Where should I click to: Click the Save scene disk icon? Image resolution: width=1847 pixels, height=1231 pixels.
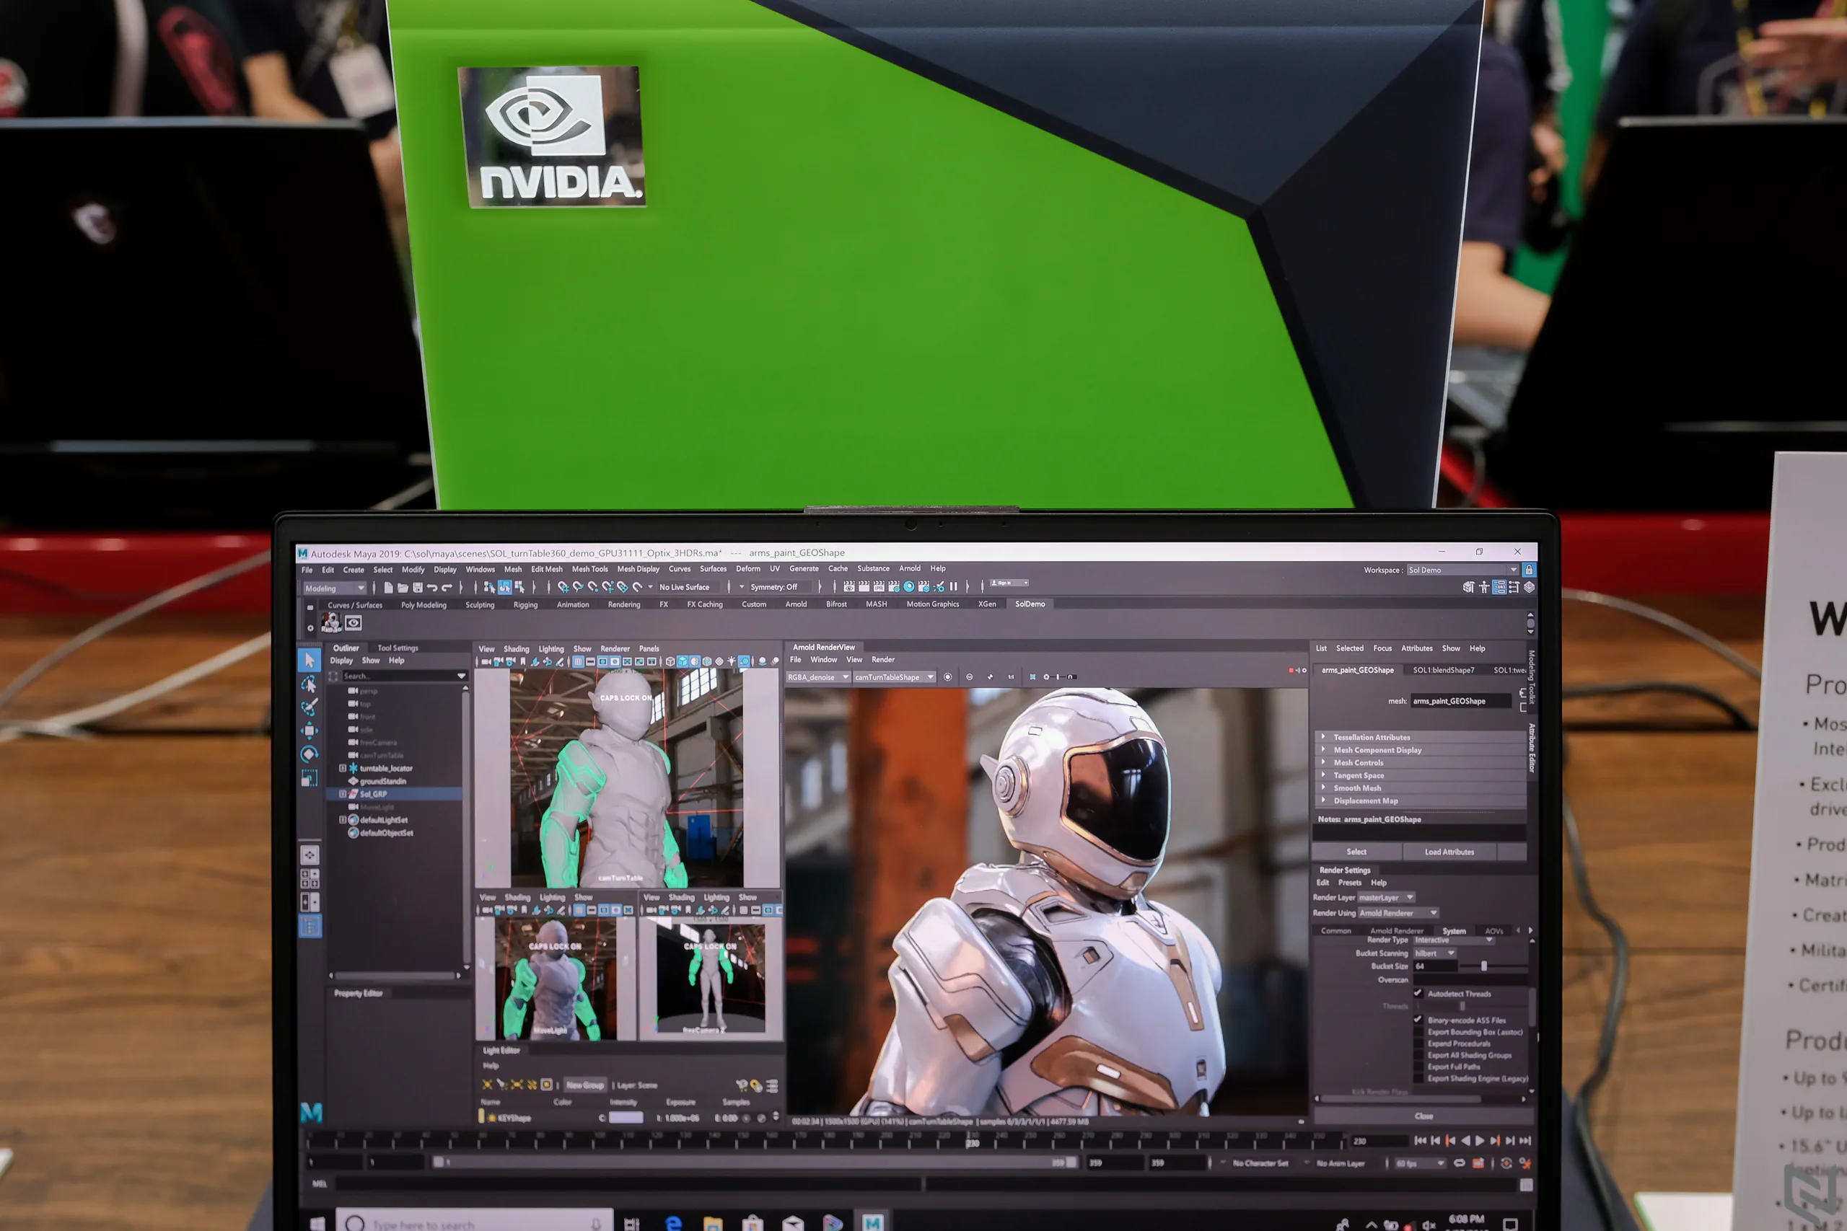[418, 587]
